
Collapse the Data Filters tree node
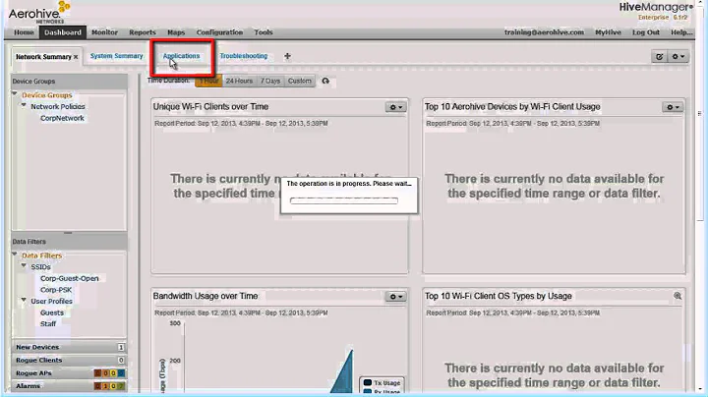click(15, 254)
